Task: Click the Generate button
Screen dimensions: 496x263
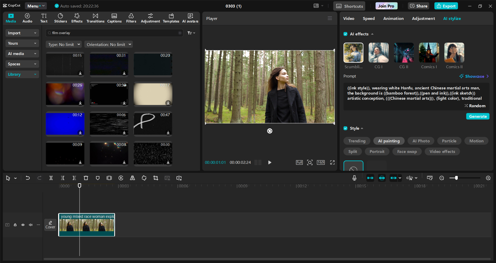Action: [478, 117]
